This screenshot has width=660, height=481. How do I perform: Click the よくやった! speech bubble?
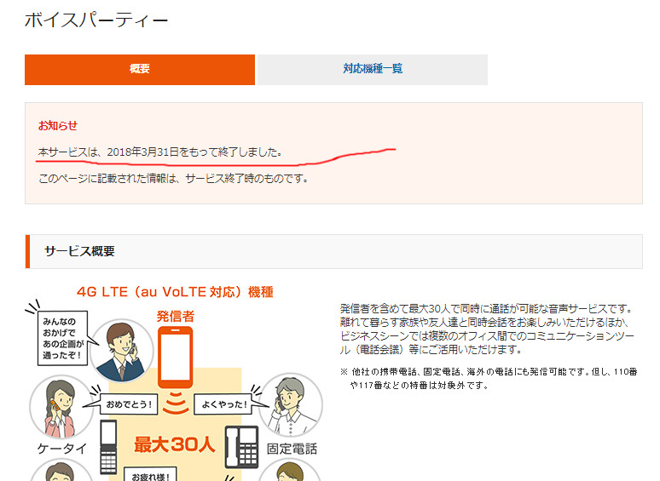225,406
